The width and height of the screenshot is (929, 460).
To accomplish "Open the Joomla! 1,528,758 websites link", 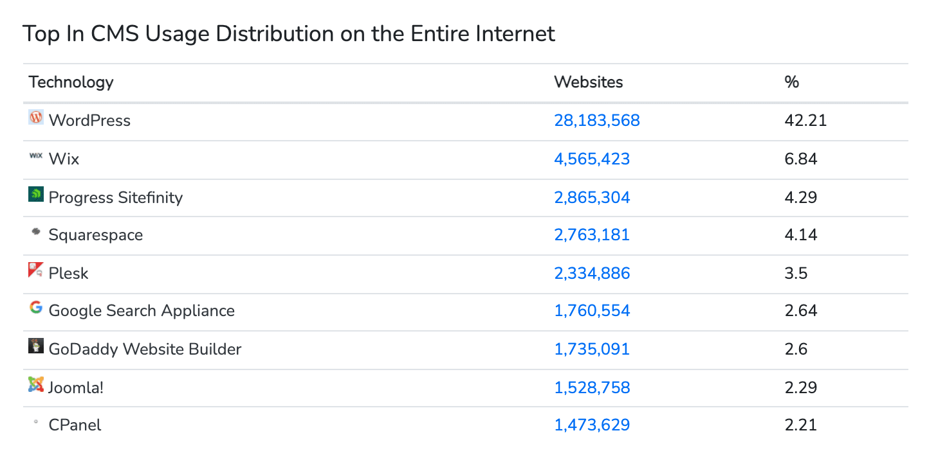I will click(x=592, y=387).
